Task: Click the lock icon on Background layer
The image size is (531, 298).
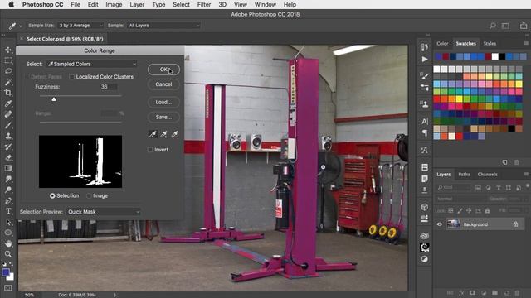Action: coord(515,224)
